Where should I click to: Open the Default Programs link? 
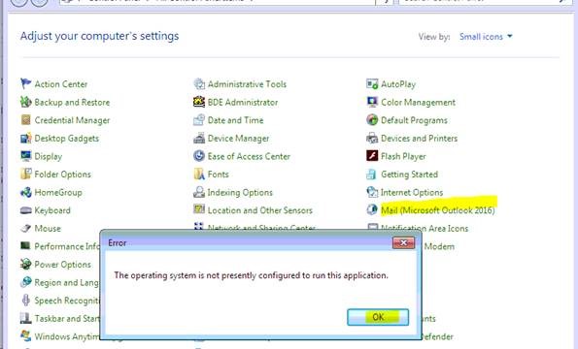(414, 120)
